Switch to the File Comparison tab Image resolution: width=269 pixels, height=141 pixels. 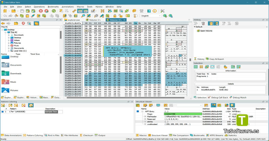pos(179,135)
